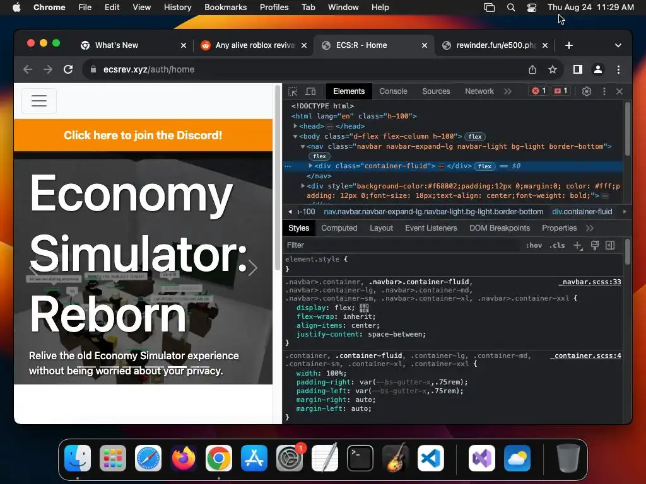Toggle the device toolbar icon
This screenshot has width=646, height=484.
pyautogui.click(x=310, y=91)
